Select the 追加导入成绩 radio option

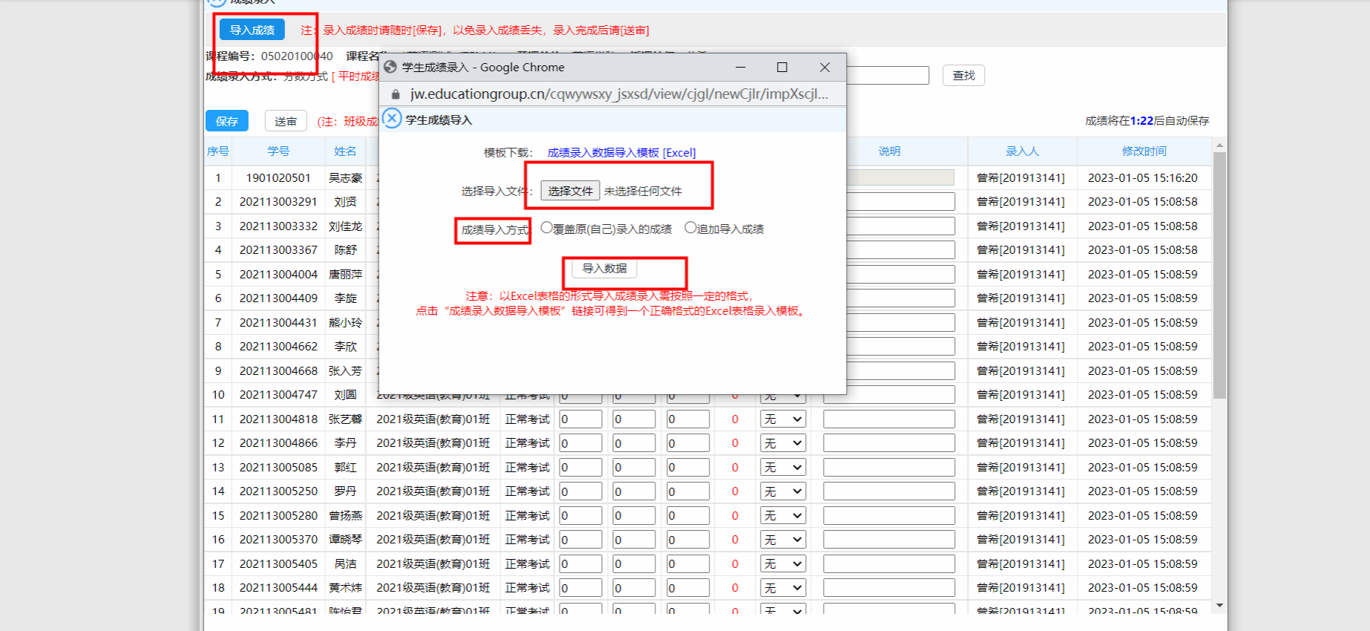(690, 228)
